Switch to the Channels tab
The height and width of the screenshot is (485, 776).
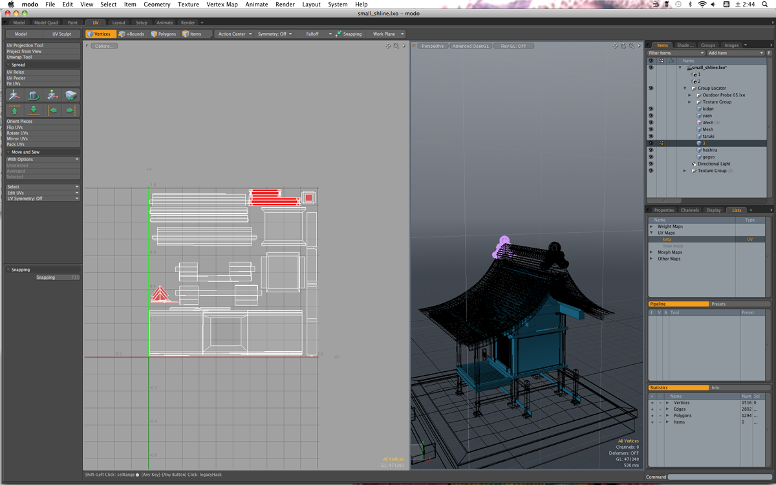coord(689,210)
